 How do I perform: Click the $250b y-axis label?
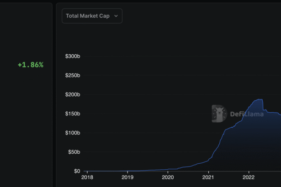click(73, 75)
